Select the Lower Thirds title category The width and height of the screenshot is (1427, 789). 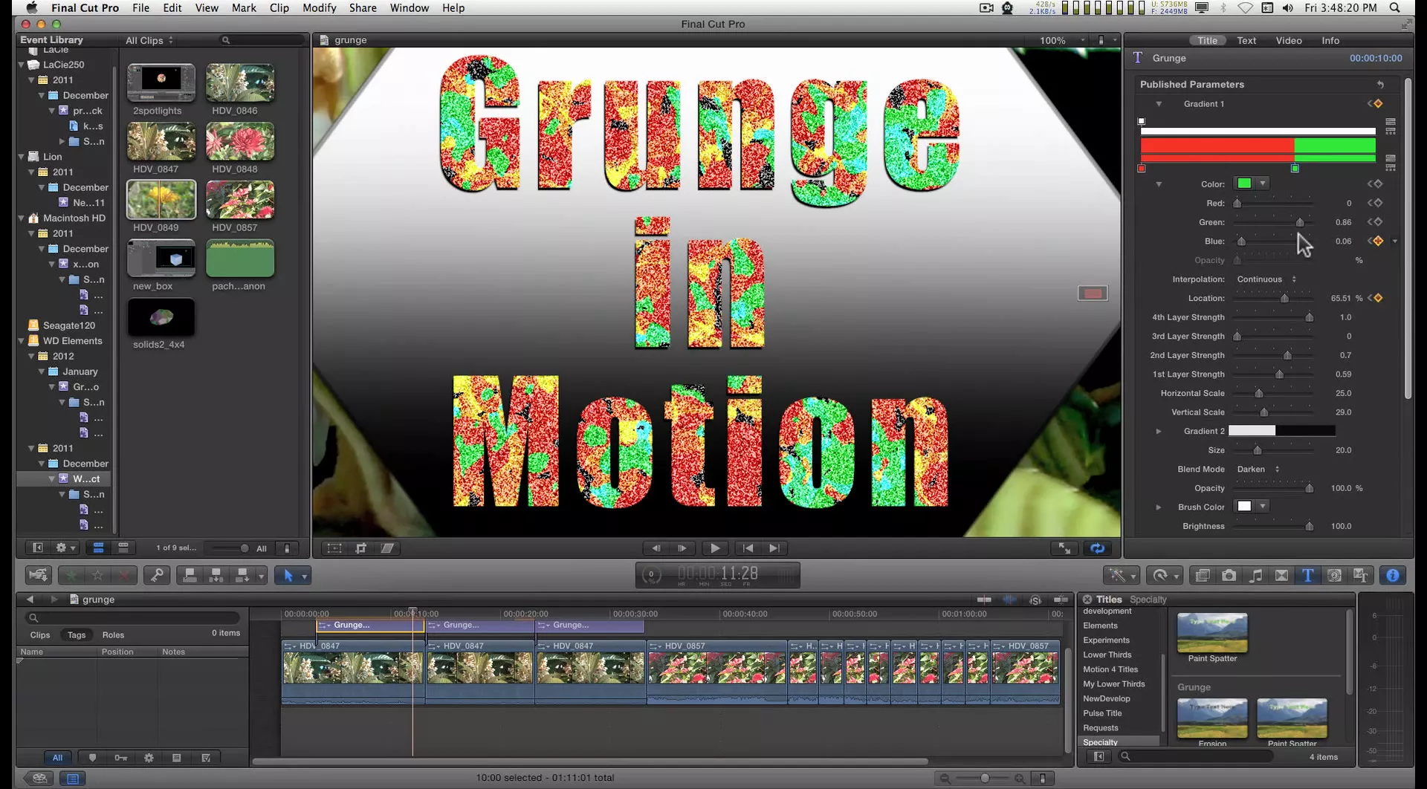(1107, 655)
